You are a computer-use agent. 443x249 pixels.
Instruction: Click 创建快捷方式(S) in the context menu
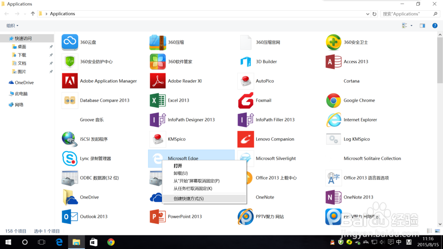pyautogui.click(x=204, y=199)
